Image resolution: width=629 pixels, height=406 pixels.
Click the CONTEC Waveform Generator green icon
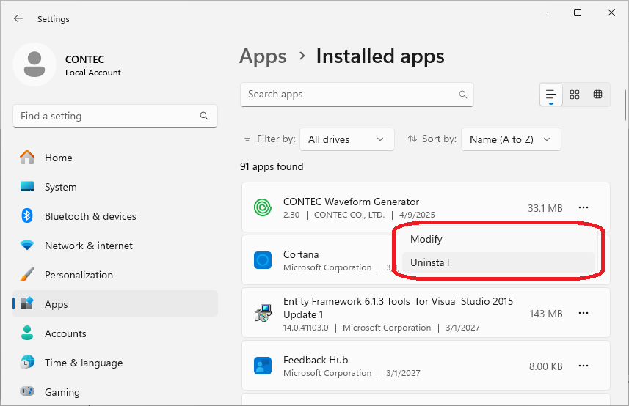263,207
